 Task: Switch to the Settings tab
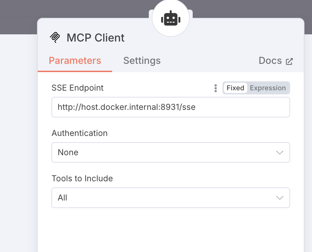pyautogui.click(x=142, y=61)
